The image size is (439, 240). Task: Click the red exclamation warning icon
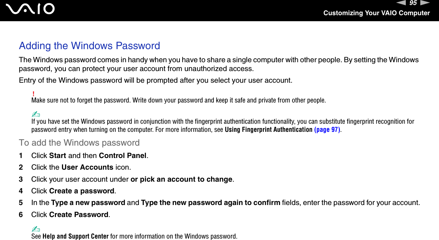[33, 94]
